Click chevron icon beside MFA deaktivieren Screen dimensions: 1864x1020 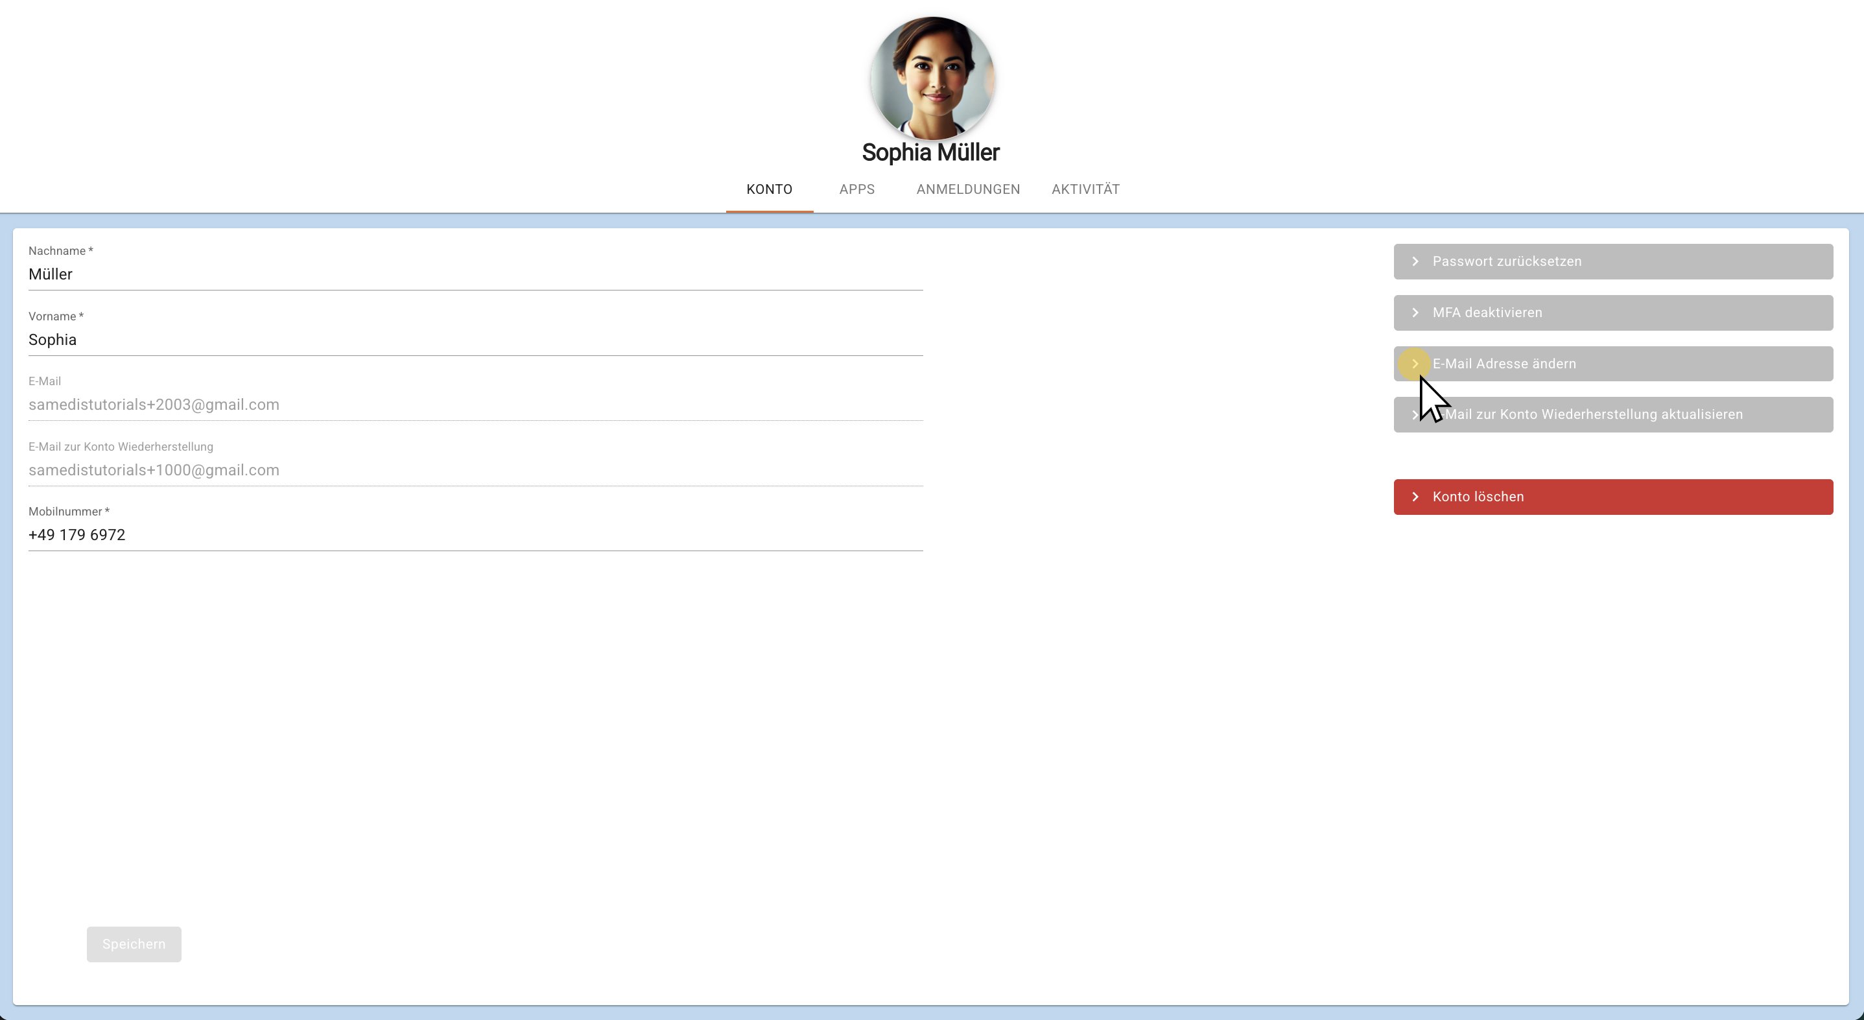pyautogui.click(x=1415, y=313)
